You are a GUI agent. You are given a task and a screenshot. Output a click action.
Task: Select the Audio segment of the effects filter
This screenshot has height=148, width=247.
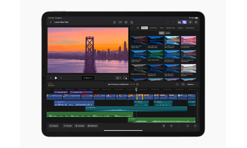(x=168, y=33)
